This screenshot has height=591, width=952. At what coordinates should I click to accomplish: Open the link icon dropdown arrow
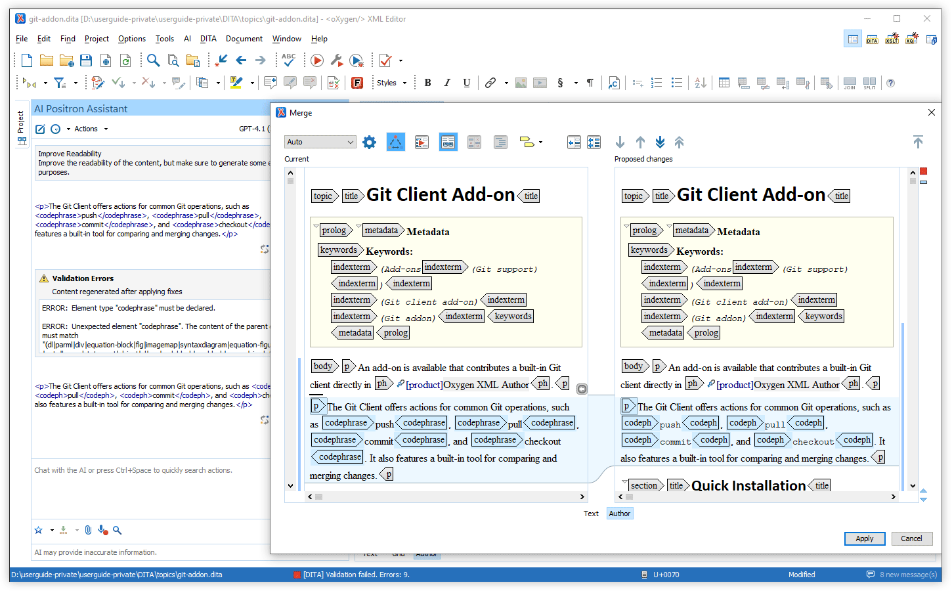point(506,83)
